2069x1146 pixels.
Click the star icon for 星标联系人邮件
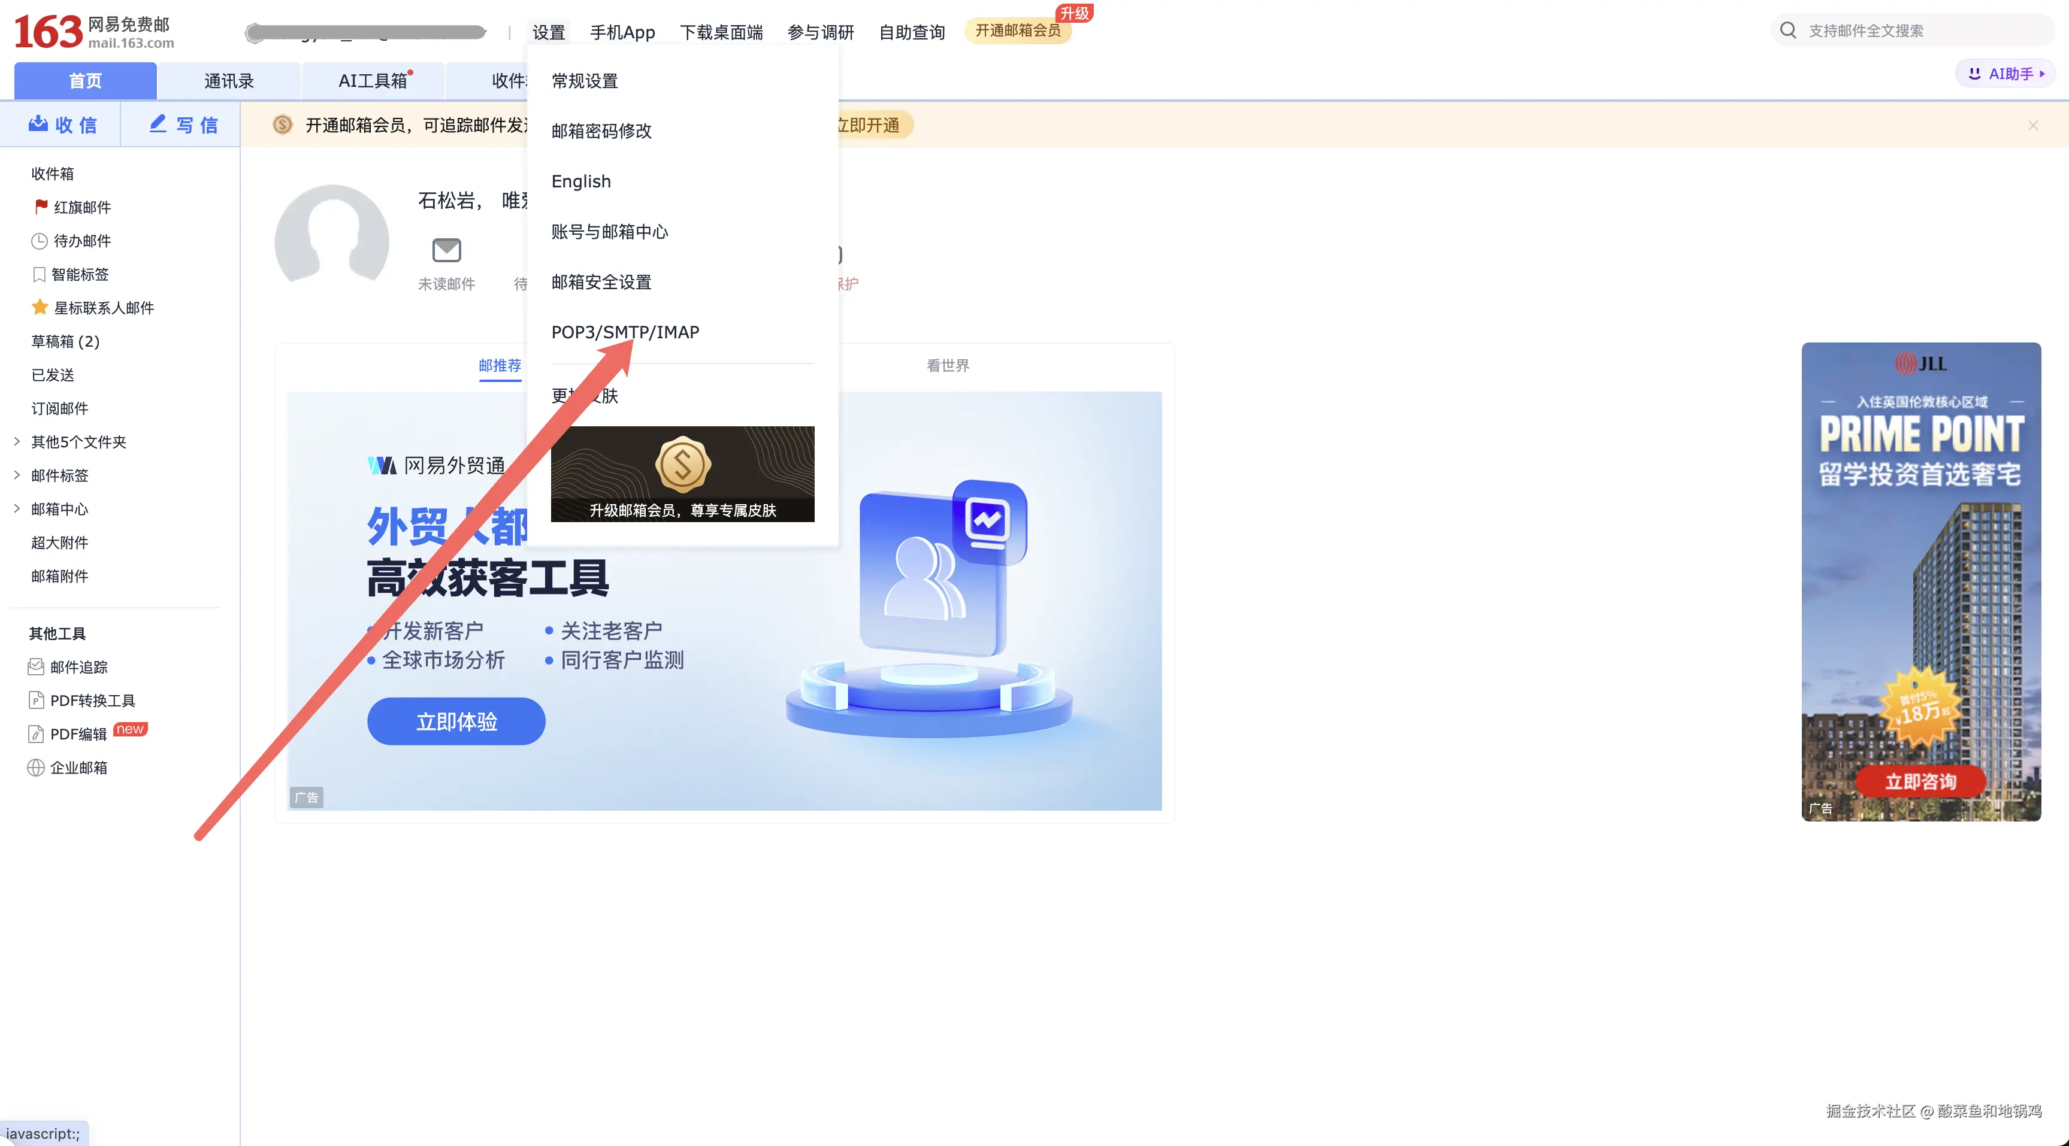[40, 308]
